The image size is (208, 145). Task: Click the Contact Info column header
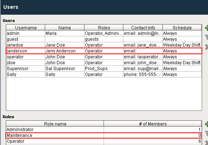[x=143, y=28]
